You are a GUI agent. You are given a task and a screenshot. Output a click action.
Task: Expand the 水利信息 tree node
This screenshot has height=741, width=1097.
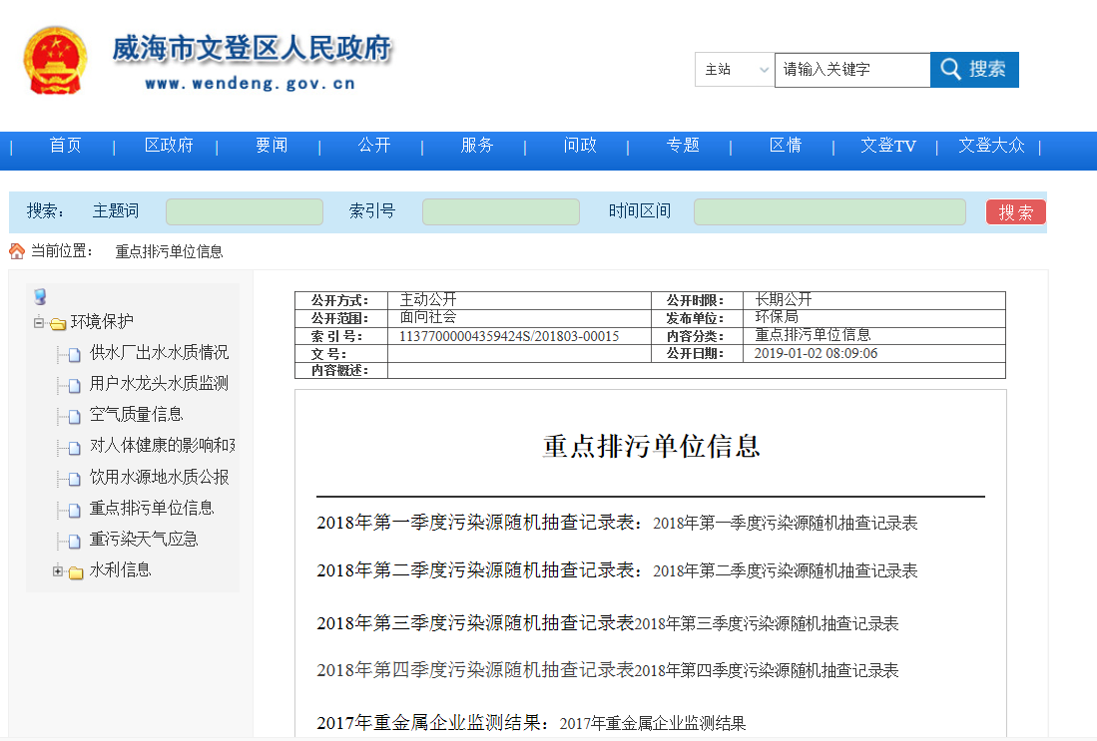58,571
